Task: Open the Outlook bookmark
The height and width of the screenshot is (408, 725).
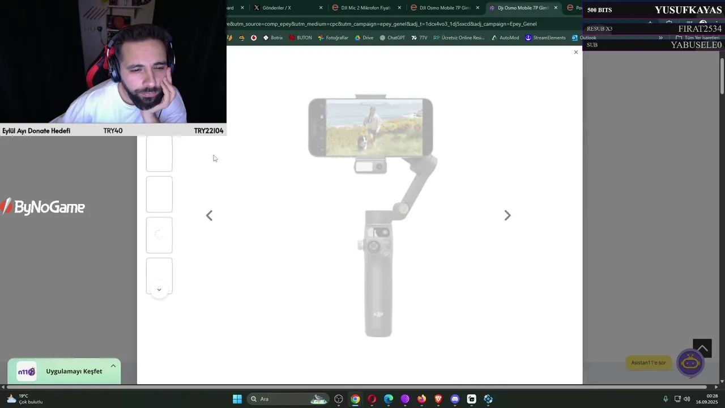Action: tap(583, 38)
